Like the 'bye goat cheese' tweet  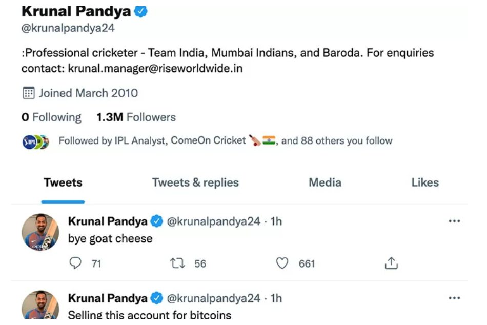tap(282, 263)
